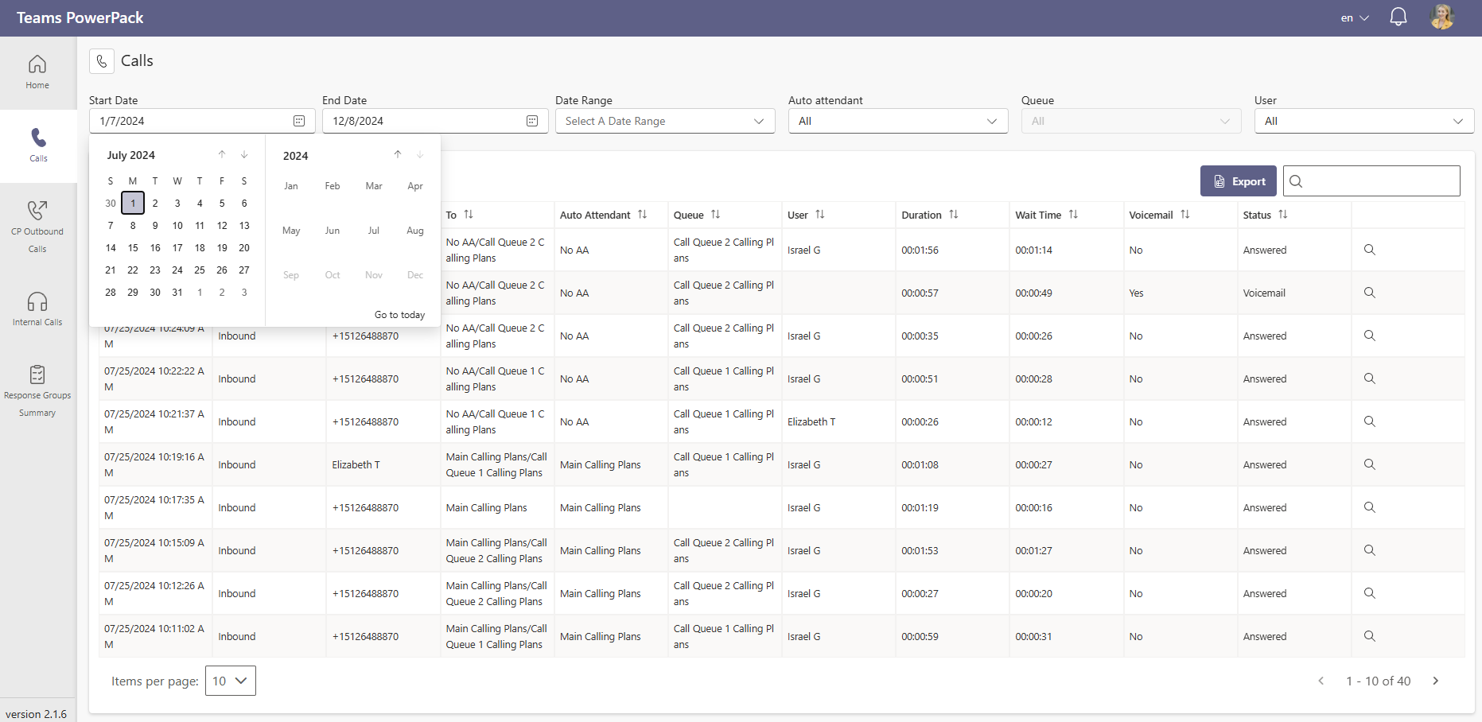Screen dimensions: 1482x722
Task: View details of 00:01:19 duration call
Action: click(1369, 507)
